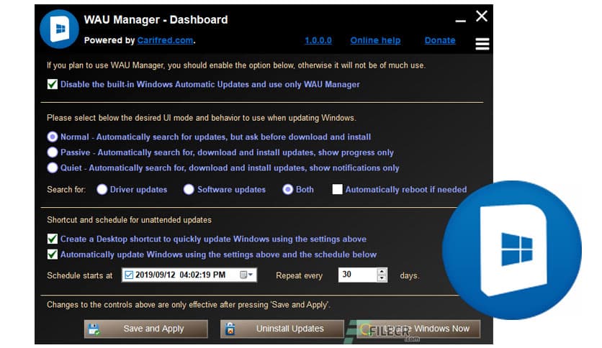Click the 'Schedule starts at' label
The height and width of the screenshot is (348, 602).
(79, 275)
